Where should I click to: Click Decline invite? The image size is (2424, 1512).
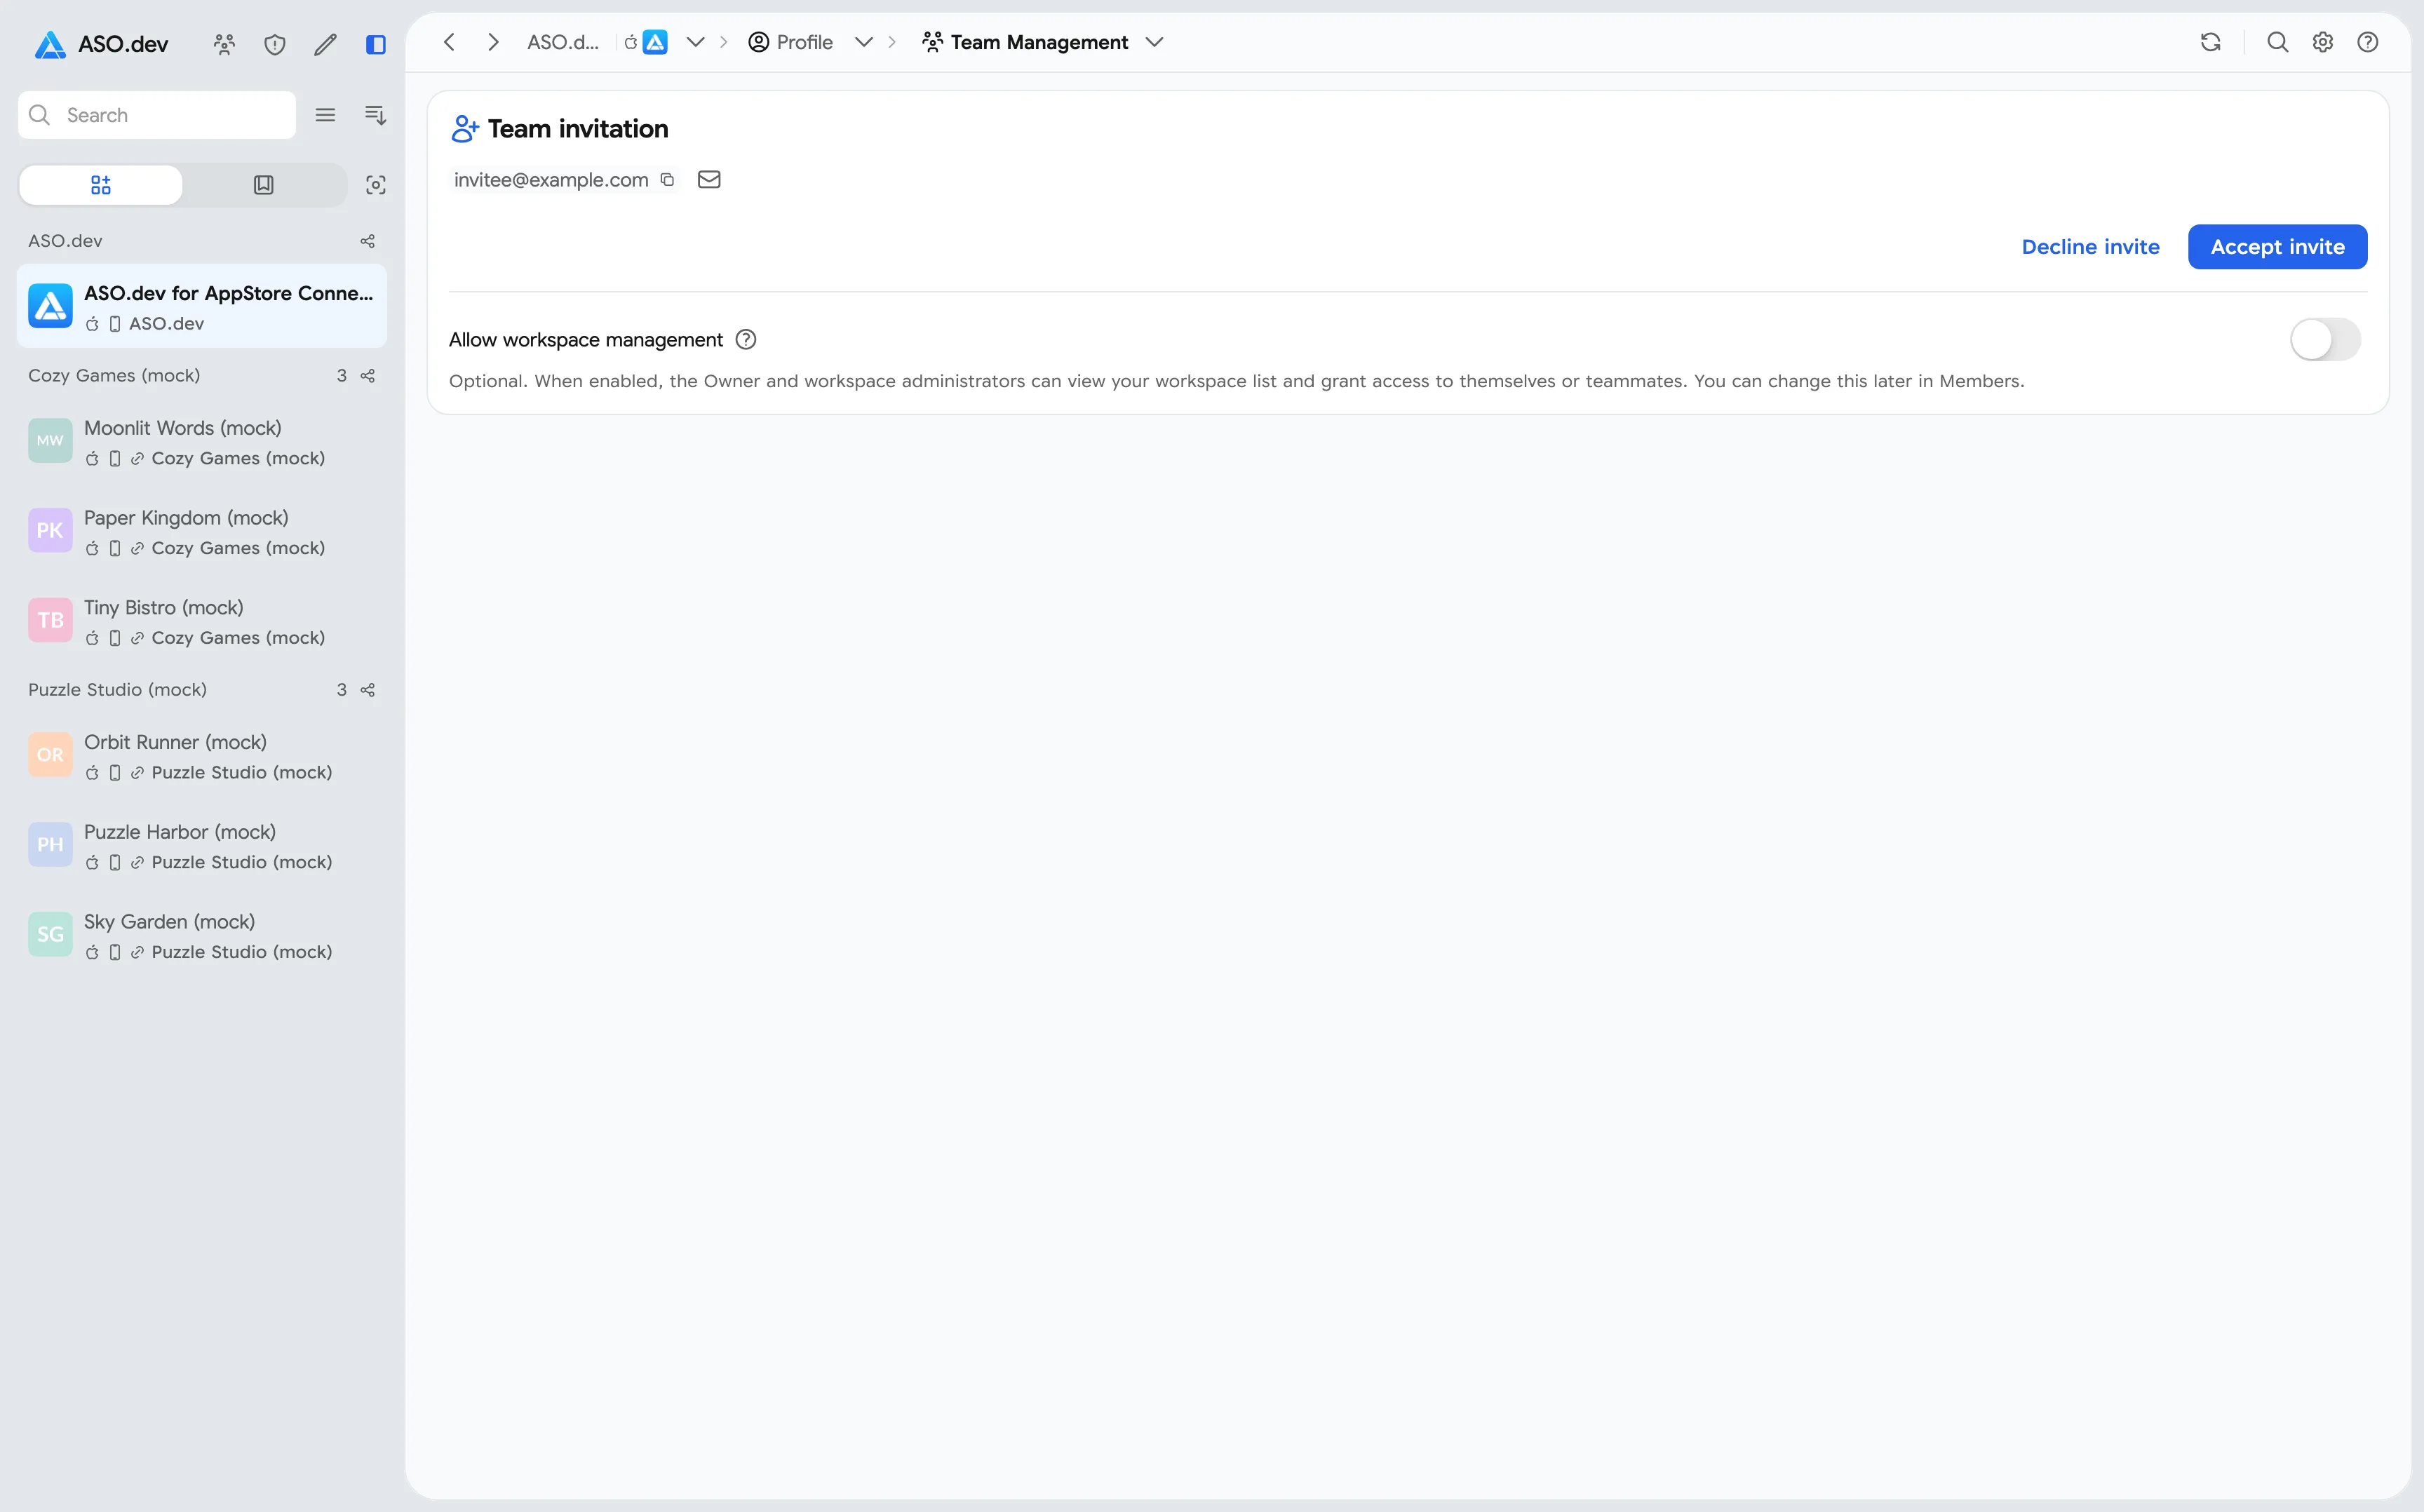click(2090, 247)
